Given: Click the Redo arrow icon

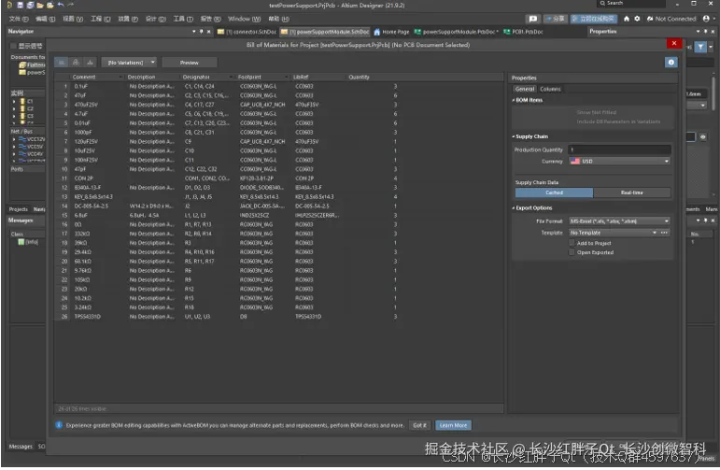Looking at the screenshot, I should coord(71,5).
